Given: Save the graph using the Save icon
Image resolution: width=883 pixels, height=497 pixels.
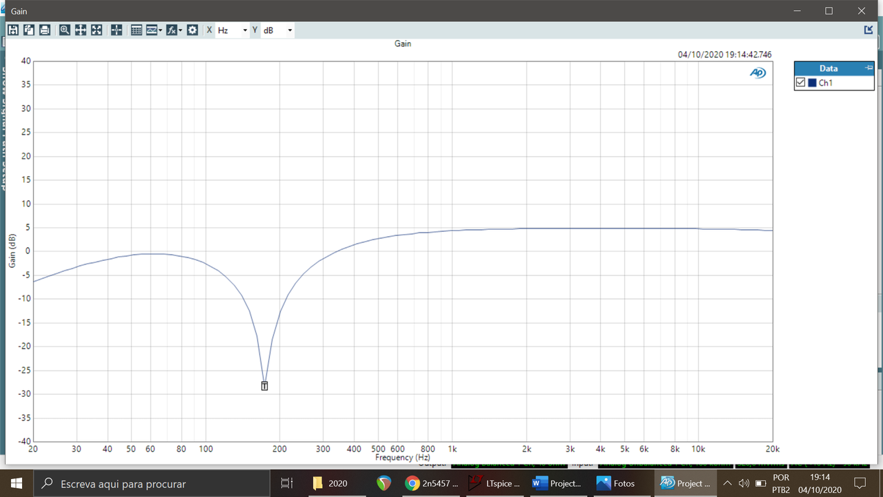Looking at the screenshot, I should click(13, 30).
